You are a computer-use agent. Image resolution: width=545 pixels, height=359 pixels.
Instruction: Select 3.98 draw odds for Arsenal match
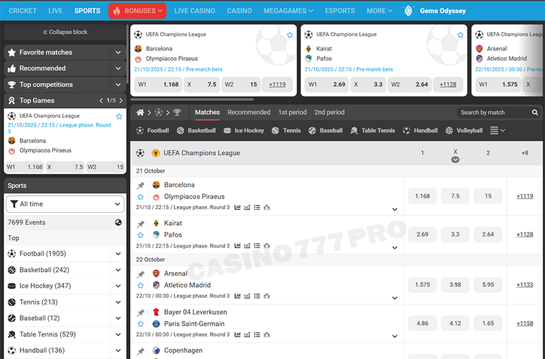(455, 285)
